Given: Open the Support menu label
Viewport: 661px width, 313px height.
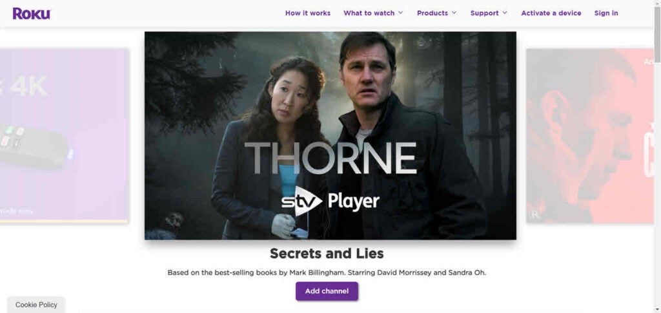Looking at the screenshot, I should [484, 13].
